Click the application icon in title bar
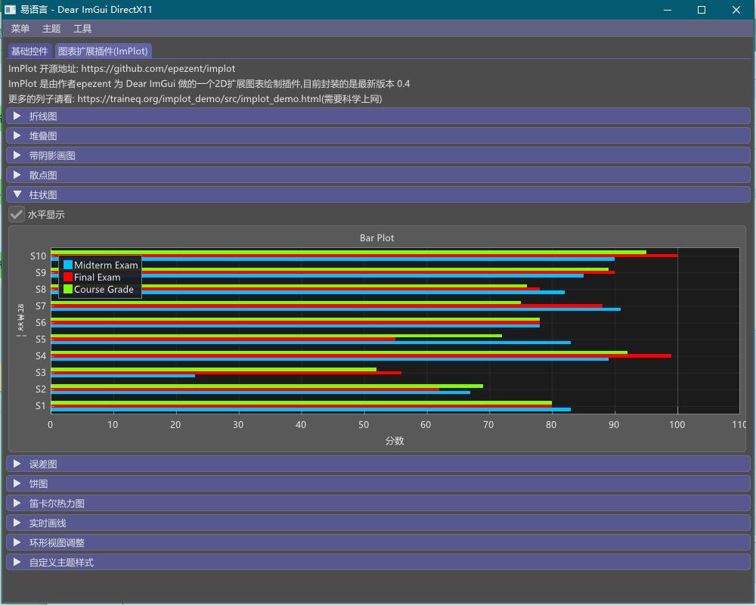 point(10,10)
